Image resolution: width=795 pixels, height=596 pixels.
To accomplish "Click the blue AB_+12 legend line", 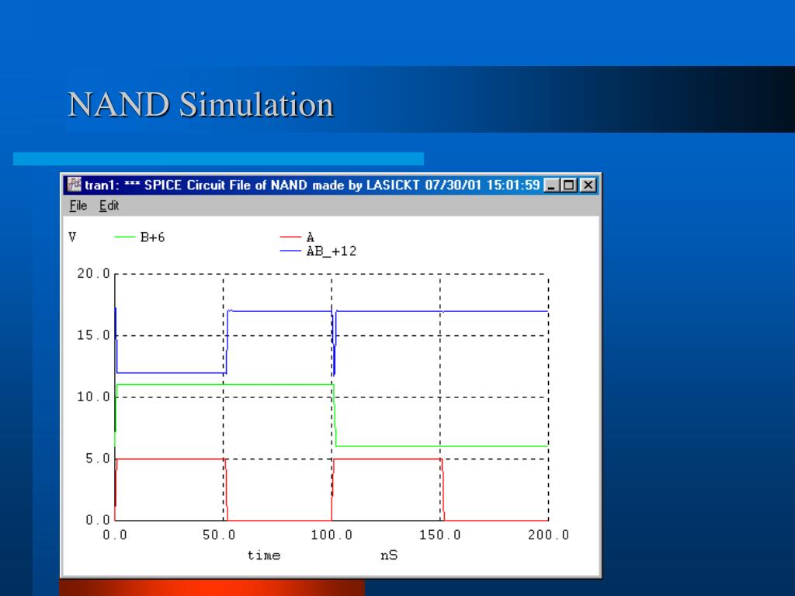I will [290, 251].
